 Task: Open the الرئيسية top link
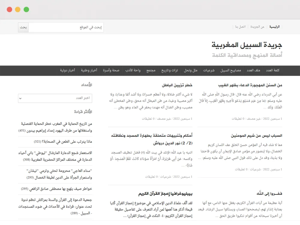(x=274, y=27)
